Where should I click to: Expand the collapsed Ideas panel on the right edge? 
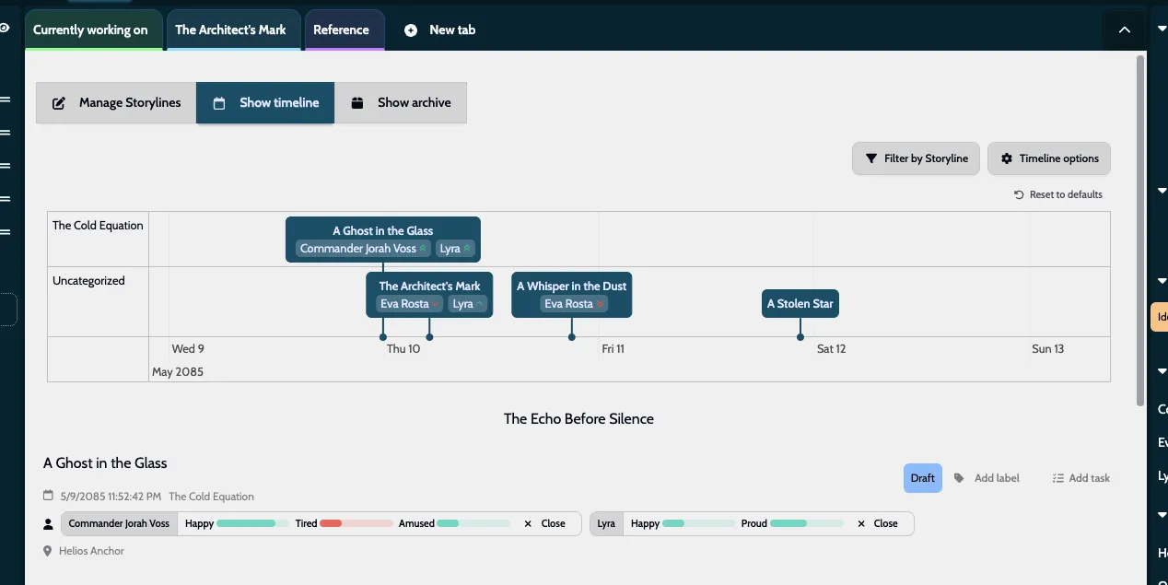pos(1162,316)
